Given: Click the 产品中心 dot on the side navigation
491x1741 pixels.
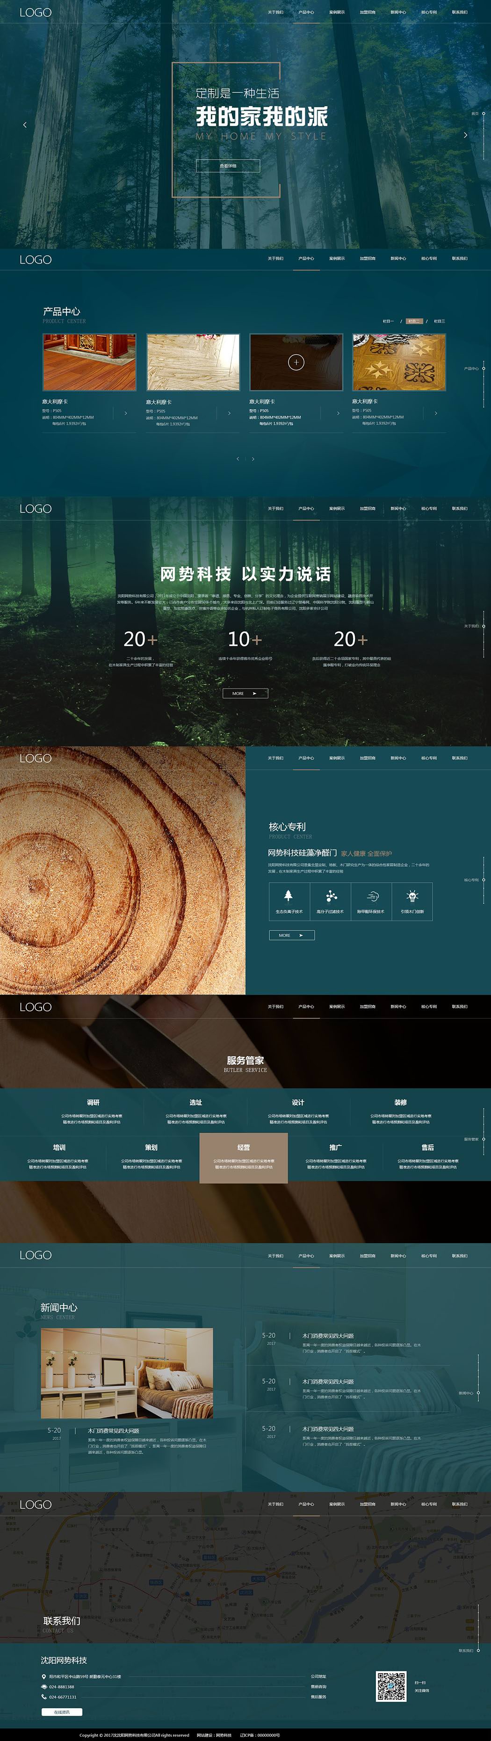Looking at the screenshot, I should coord(484,368).
